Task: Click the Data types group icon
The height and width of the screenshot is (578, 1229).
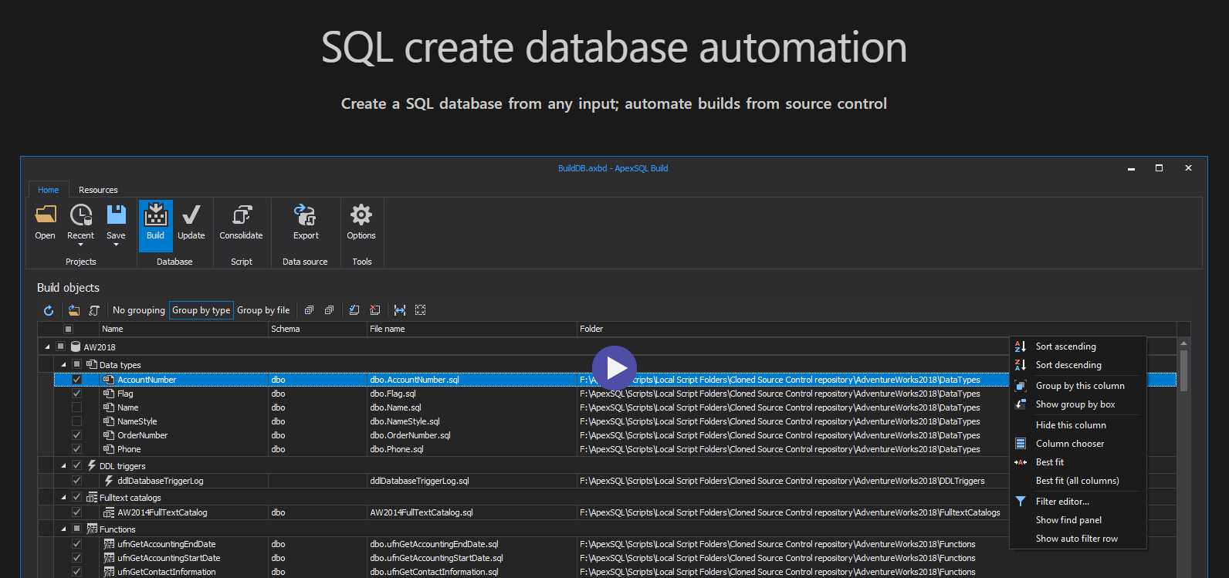Action: tap(92, 364)
